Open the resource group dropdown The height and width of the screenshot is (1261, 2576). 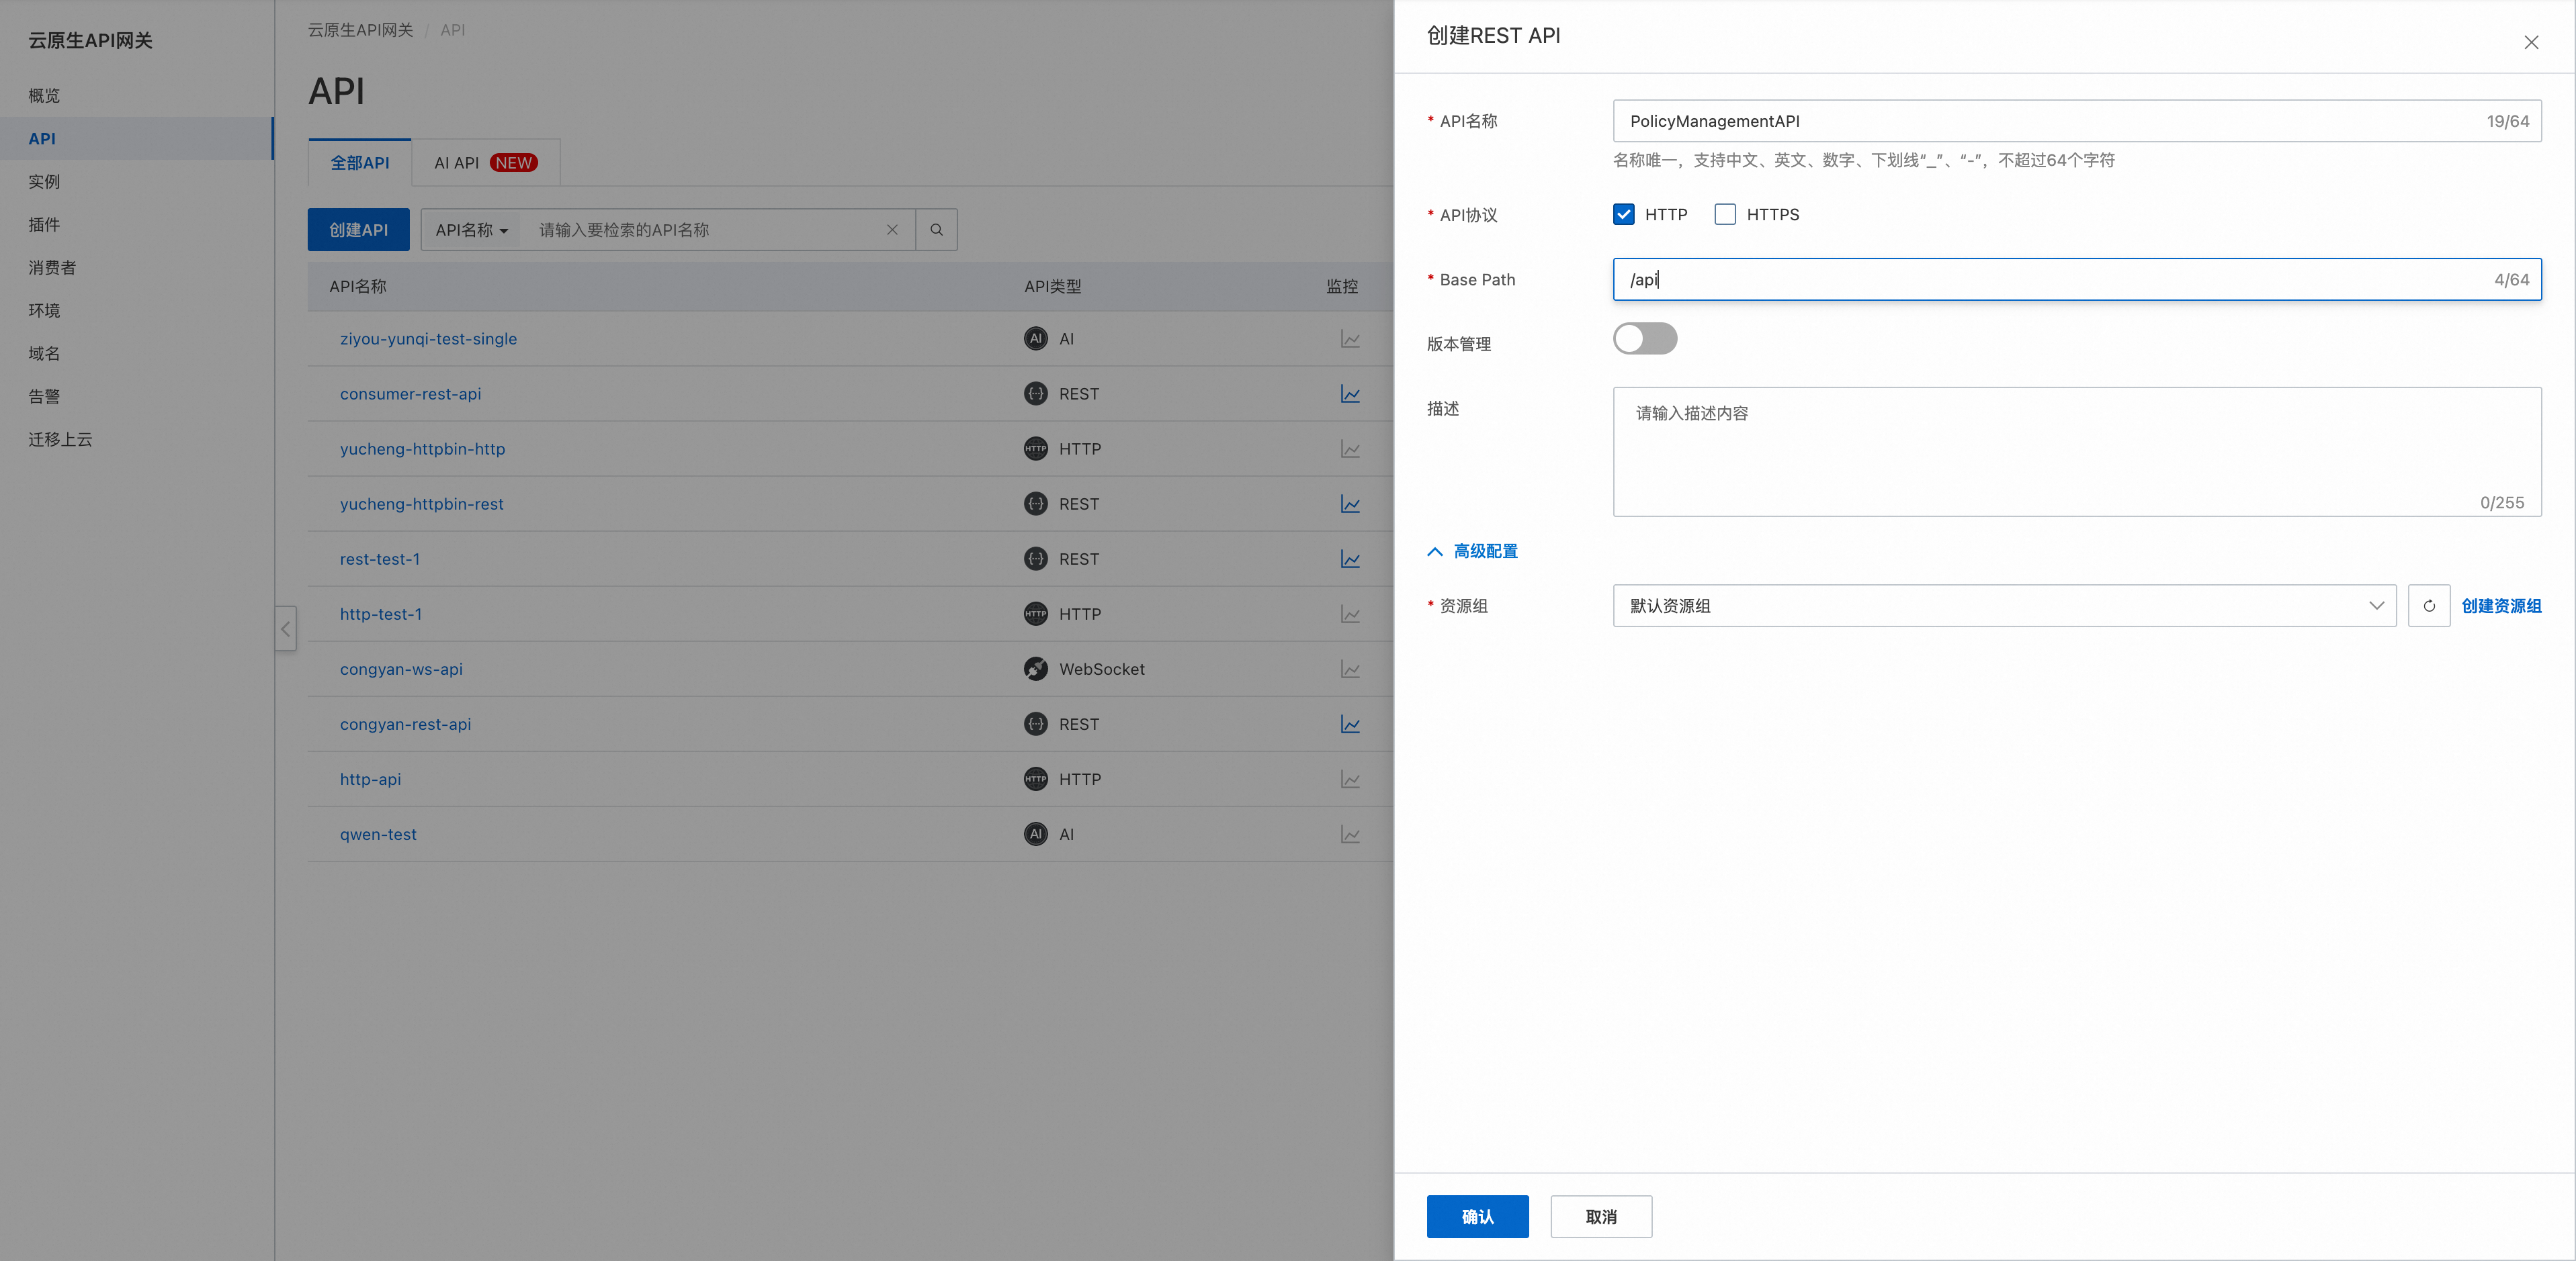click(2003, 606)
